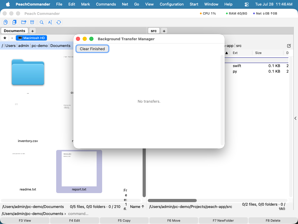Open the Net menu
298x224 pixels.
click(x=125, y=4)
